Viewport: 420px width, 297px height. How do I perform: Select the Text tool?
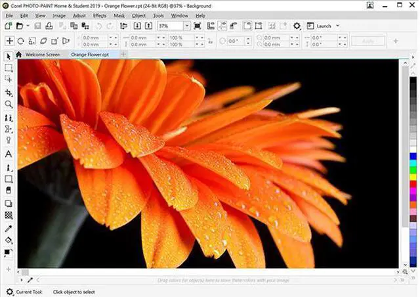pyautogui.click(x=9, y=154)
